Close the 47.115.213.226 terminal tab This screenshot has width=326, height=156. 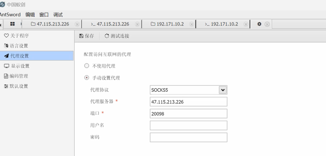coord(137,24)
